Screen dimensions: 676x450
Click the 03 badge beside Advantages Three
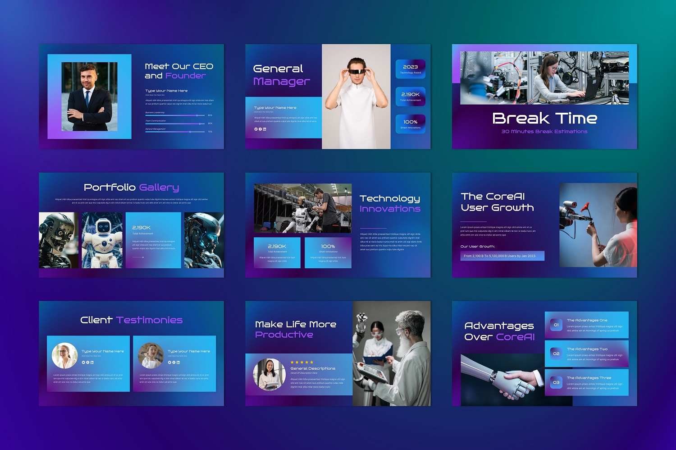point(556,382)
